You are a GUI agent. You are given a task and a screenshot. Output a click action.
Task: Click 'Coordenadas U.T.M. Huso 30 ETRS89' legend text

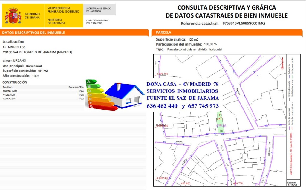point(291,154)
